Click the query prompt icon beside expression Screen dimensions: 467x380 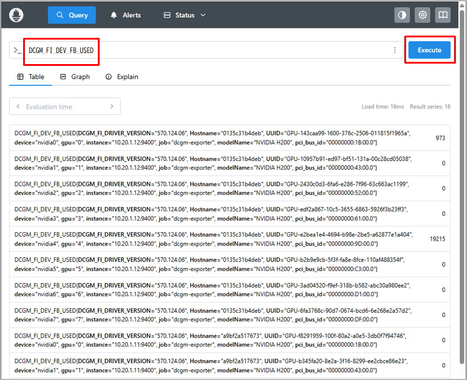[x=17, y=50]
